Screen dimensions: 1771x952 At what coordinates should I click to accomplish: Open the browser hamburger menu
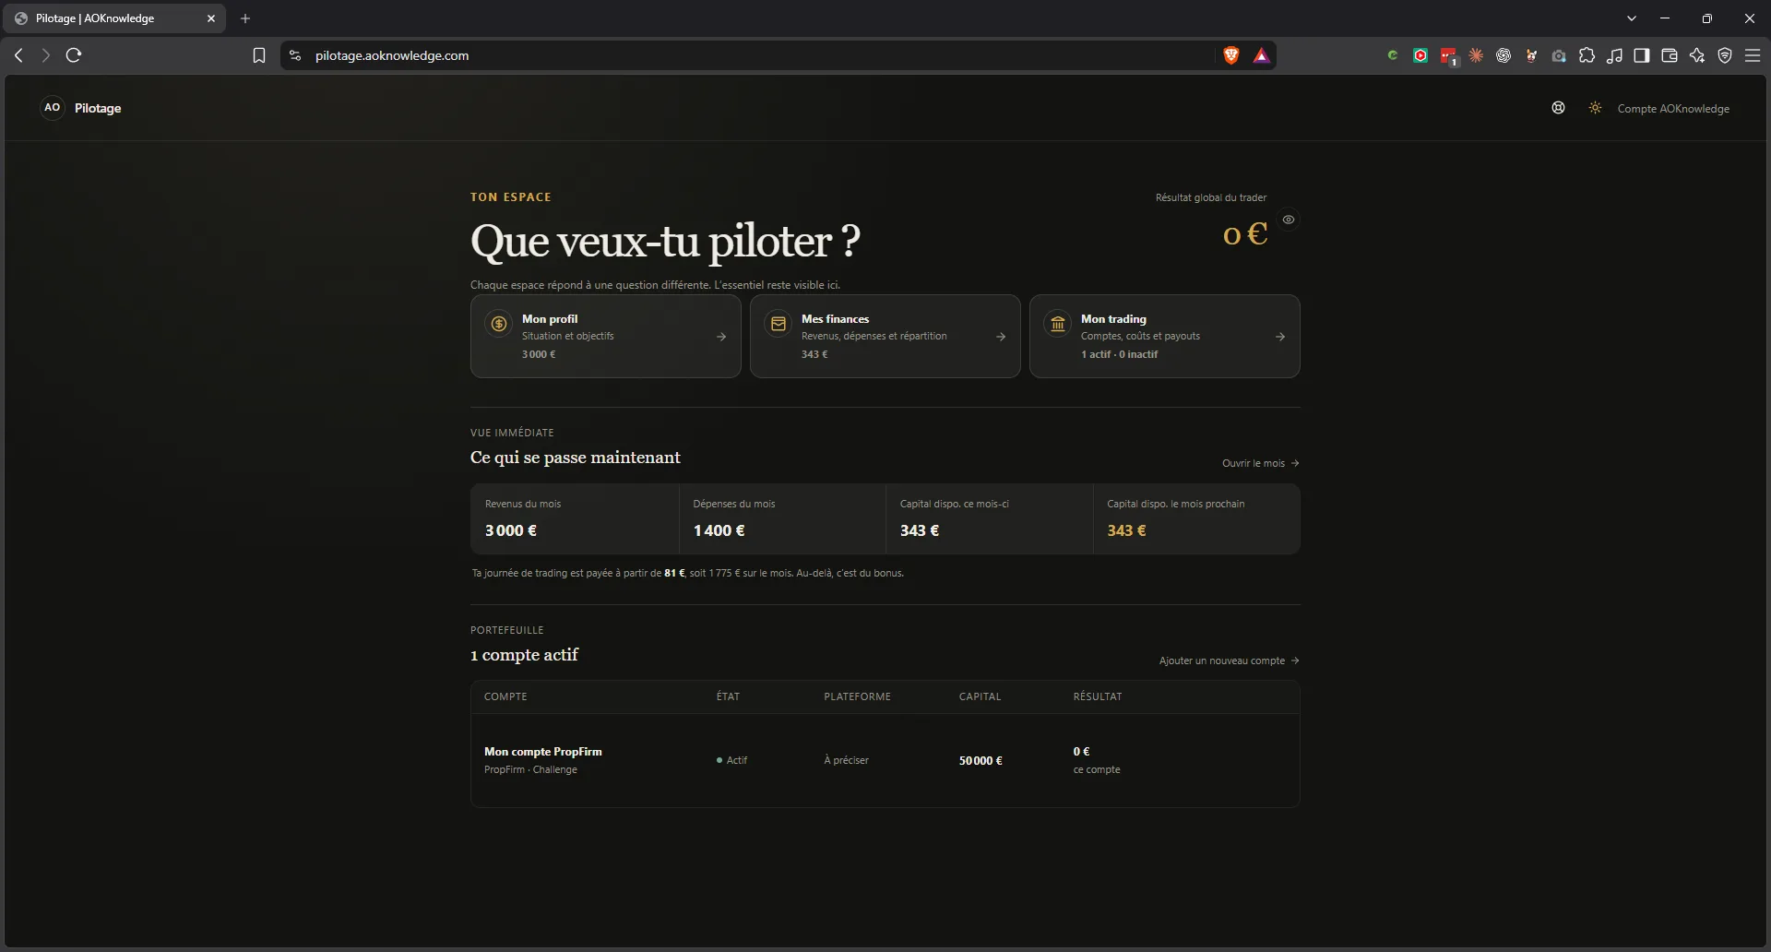(x=1753, y=55)
